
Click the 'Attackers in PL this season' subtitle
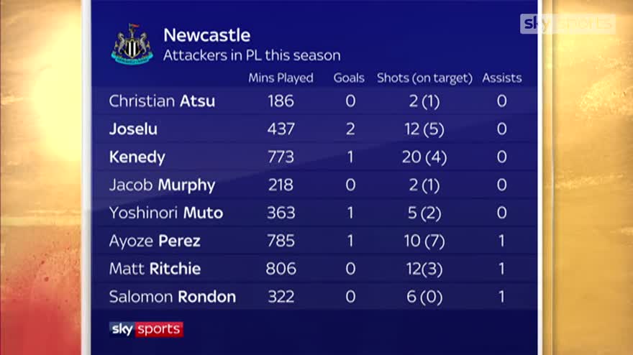pyautogui.click(x=252, y=55)
